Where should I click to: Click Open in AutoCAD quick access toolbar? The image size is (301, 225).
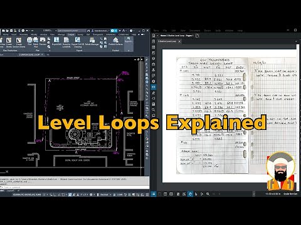coord(8,31)
